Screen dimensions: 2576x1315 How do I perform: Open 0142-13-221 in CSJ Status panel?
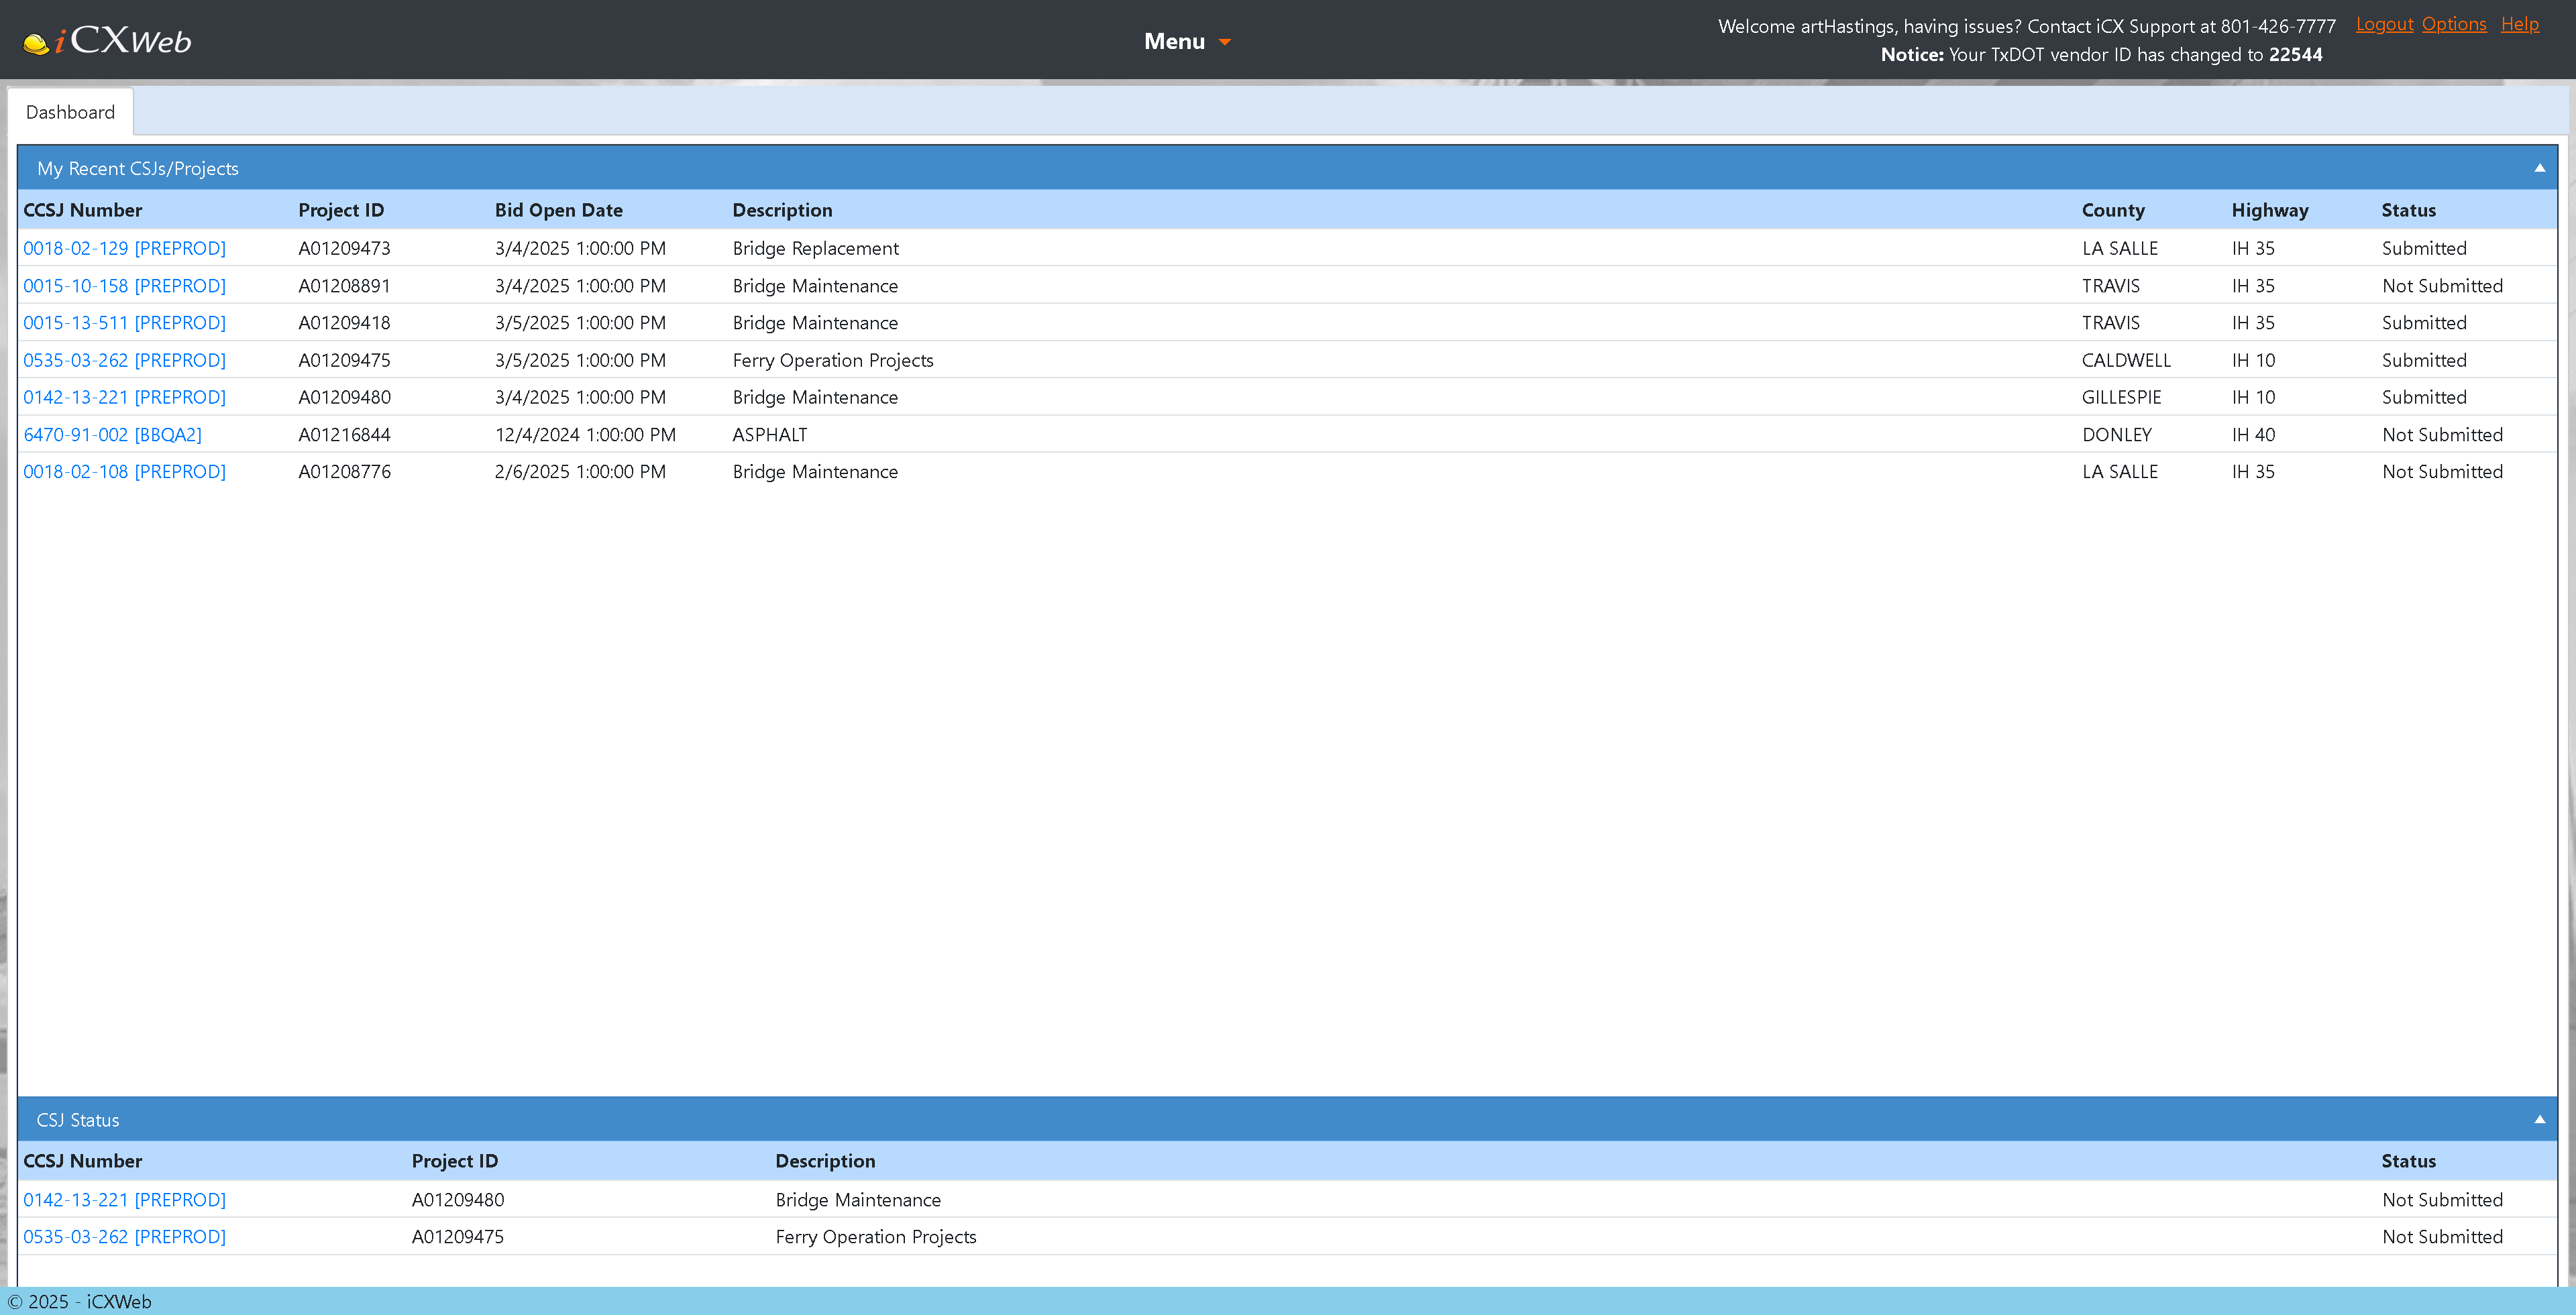[x=125, y=1199]
